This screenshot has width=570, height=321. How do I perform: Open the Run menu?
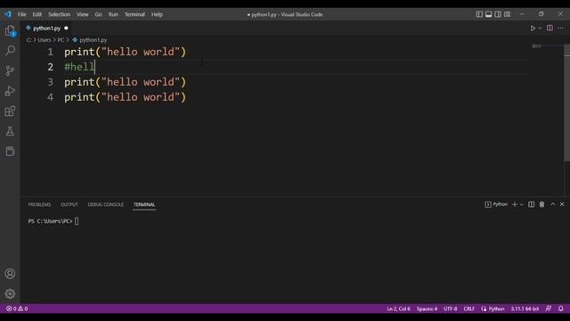coord(113,14)
